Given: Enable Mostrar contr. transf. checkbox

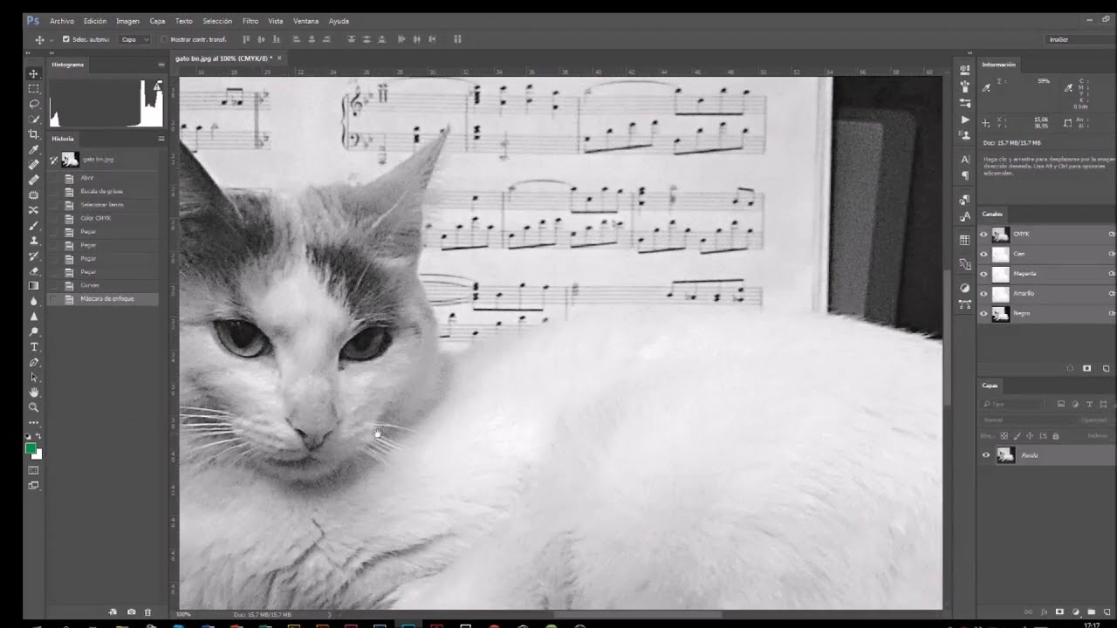Looking at the screenshot, I should click(164, 39).
